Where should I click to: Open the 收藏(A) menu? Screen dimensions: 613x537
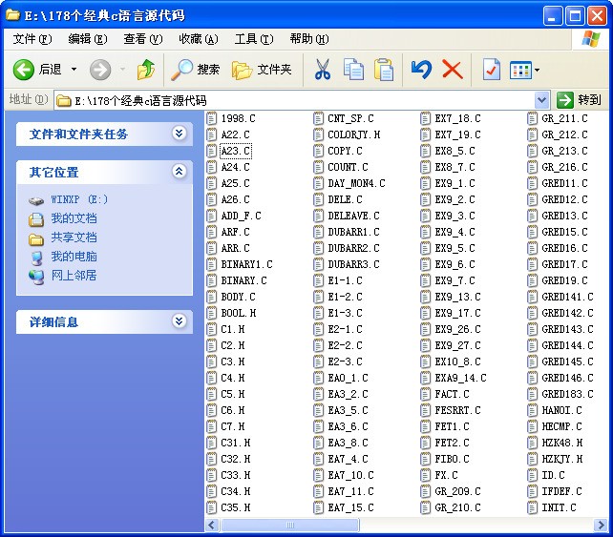[x=199, y=39]
